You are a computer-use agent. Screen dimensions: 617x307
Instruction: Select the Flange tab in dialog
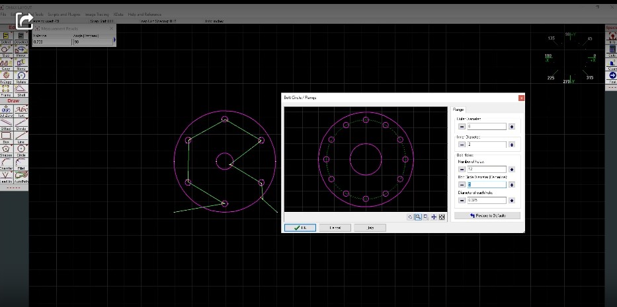coord(458,110)
